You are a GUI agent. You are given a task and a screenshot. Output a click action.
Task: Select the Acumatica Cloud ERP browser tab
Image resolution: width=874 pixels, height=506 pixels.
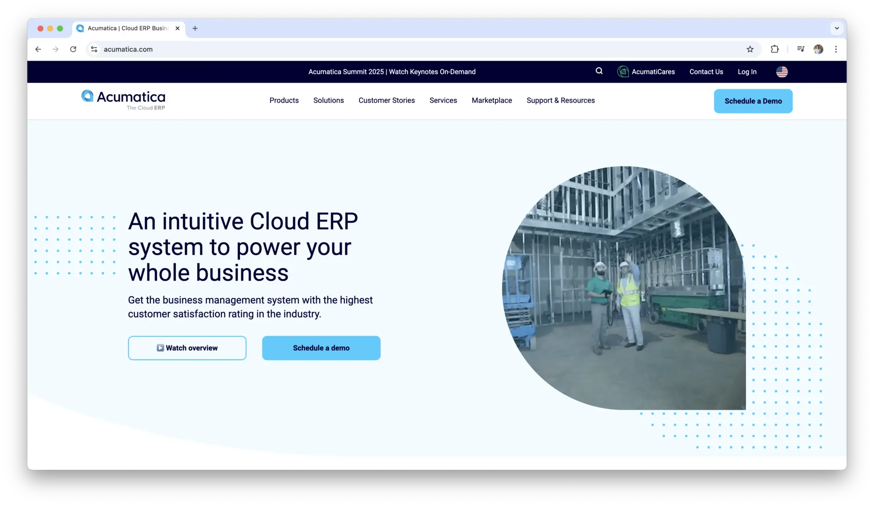[128, 28]
